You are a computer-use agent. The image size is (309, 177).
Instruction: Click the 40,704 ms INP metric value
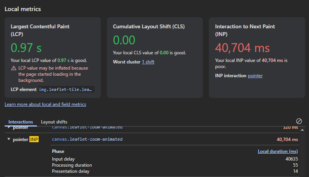(x=242, y=48)
